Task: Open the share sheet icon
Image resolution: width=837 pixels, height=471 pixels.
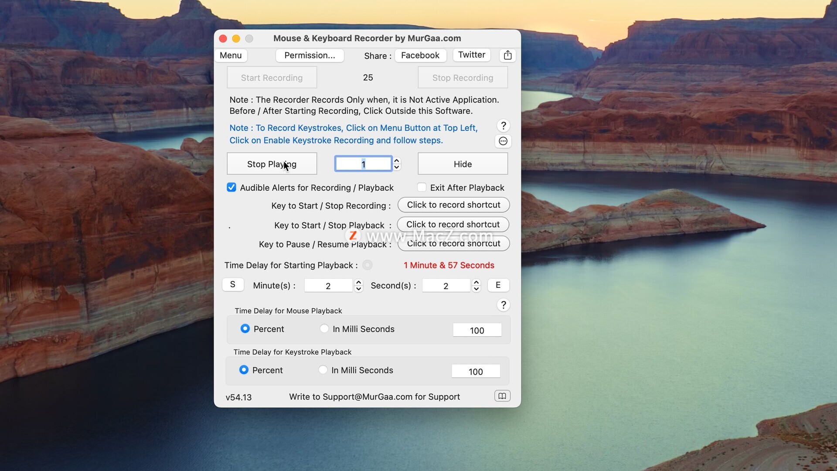Action: (507, 55)
